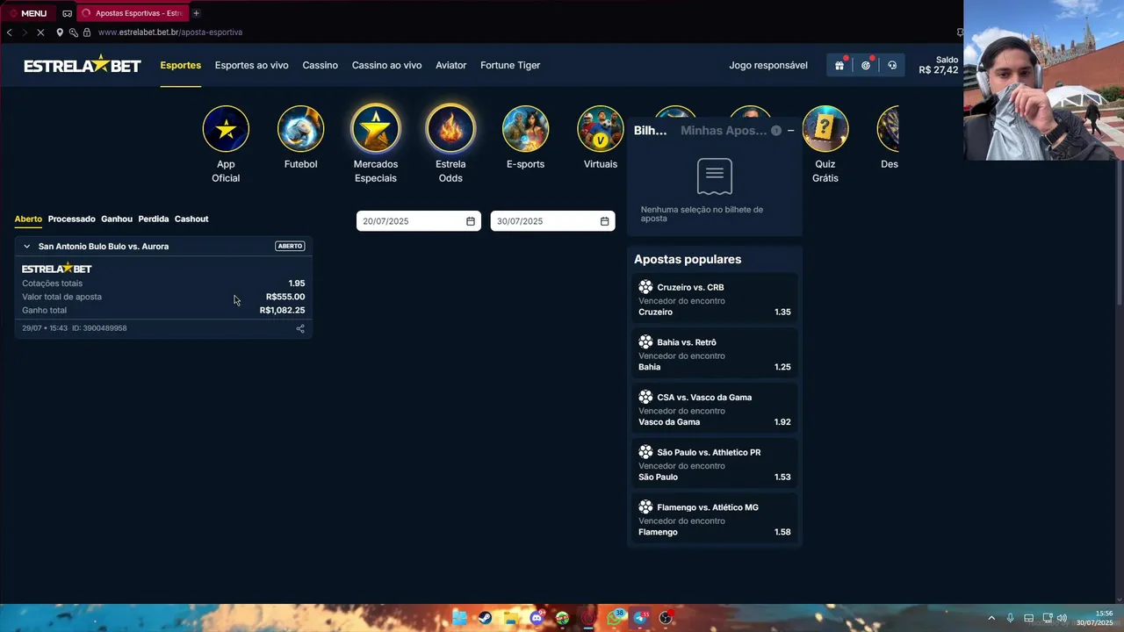The width and height of the screenshot is (1124, 632).
Task: Open the Estrela Odds flame icon
Action: pos(450,128)
